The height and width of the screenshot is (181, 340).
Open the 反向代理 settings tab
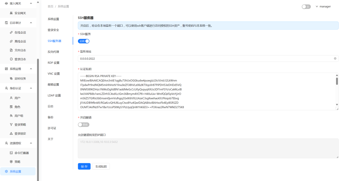[x=53, y=52]
